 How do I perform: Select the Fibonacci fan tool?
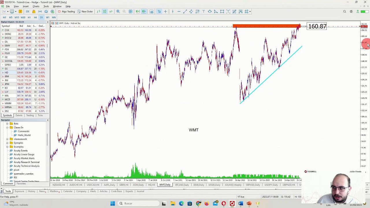click(x=234, y=12)
